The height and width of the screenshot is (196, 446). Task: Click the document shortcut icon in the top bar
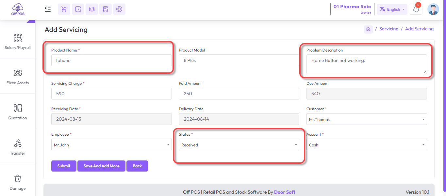tap(106, 9)
